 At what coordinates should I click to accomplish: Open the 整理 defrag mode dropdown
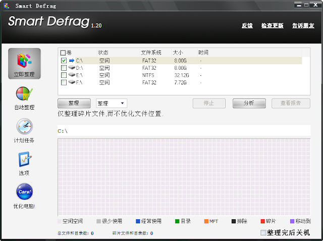click(x=112, y=103)
